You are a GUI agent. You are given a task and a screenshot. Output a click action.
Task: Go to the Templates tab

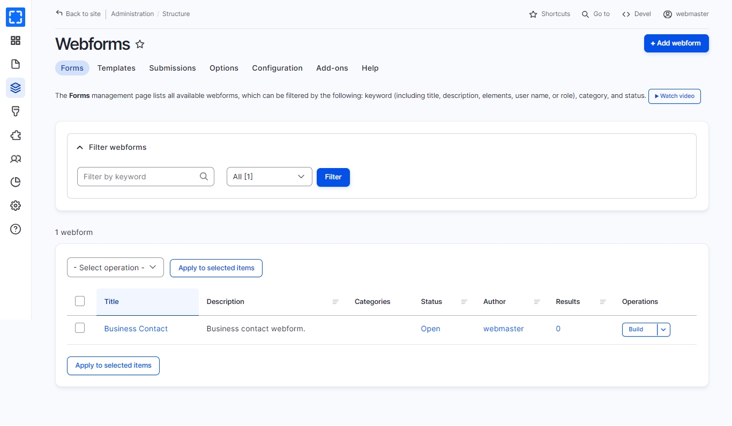116,68
